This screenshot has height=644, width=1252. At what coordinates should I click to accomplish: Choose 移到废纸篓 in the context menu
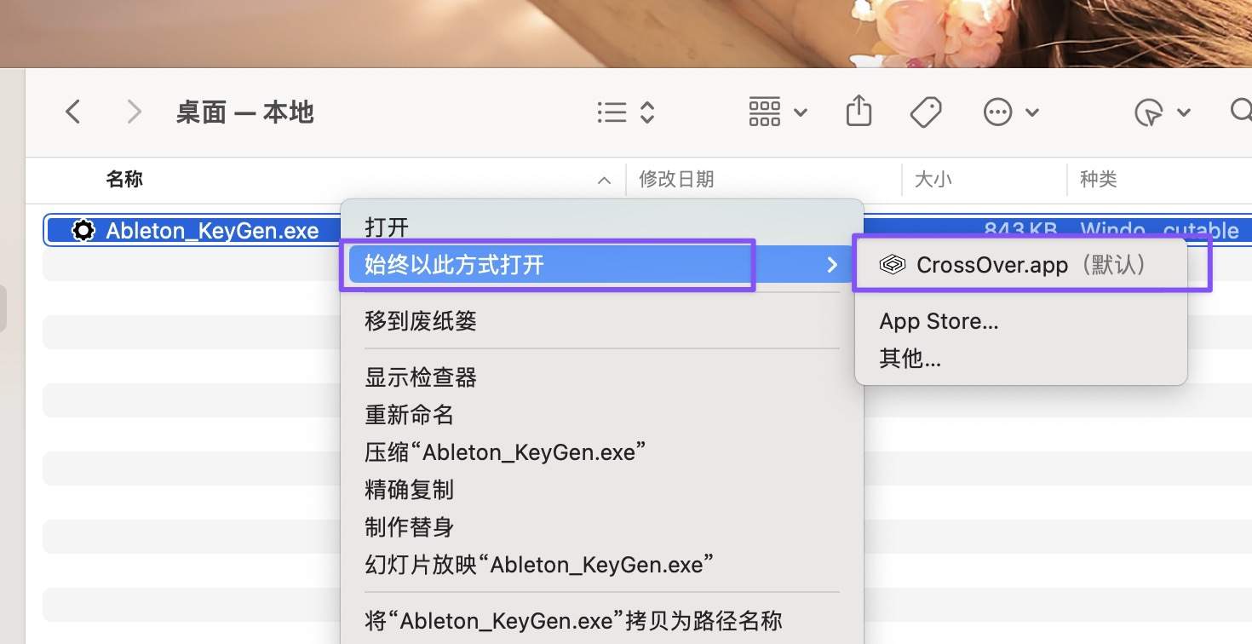tap(420, 321)
